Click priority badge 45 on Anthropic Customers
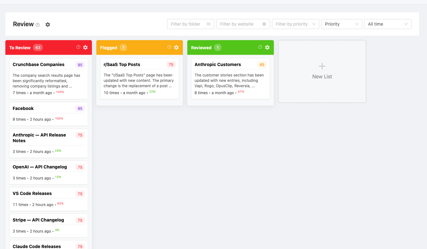Screen dimensions: 427x249 pyautogui.click(x=262, y=65)
